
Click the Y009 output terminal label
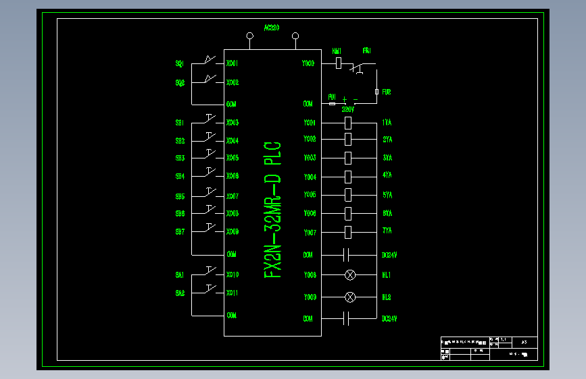[310, 297]
